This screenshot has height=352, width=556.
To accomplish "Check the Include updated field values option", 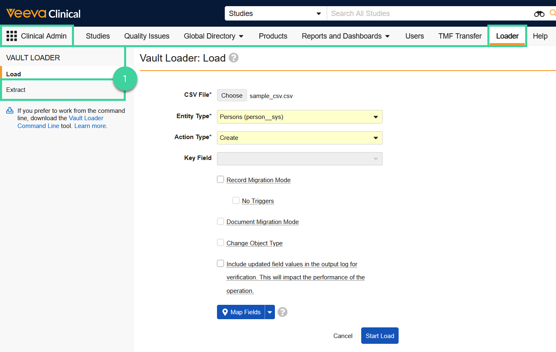I will tap(221, 264).
